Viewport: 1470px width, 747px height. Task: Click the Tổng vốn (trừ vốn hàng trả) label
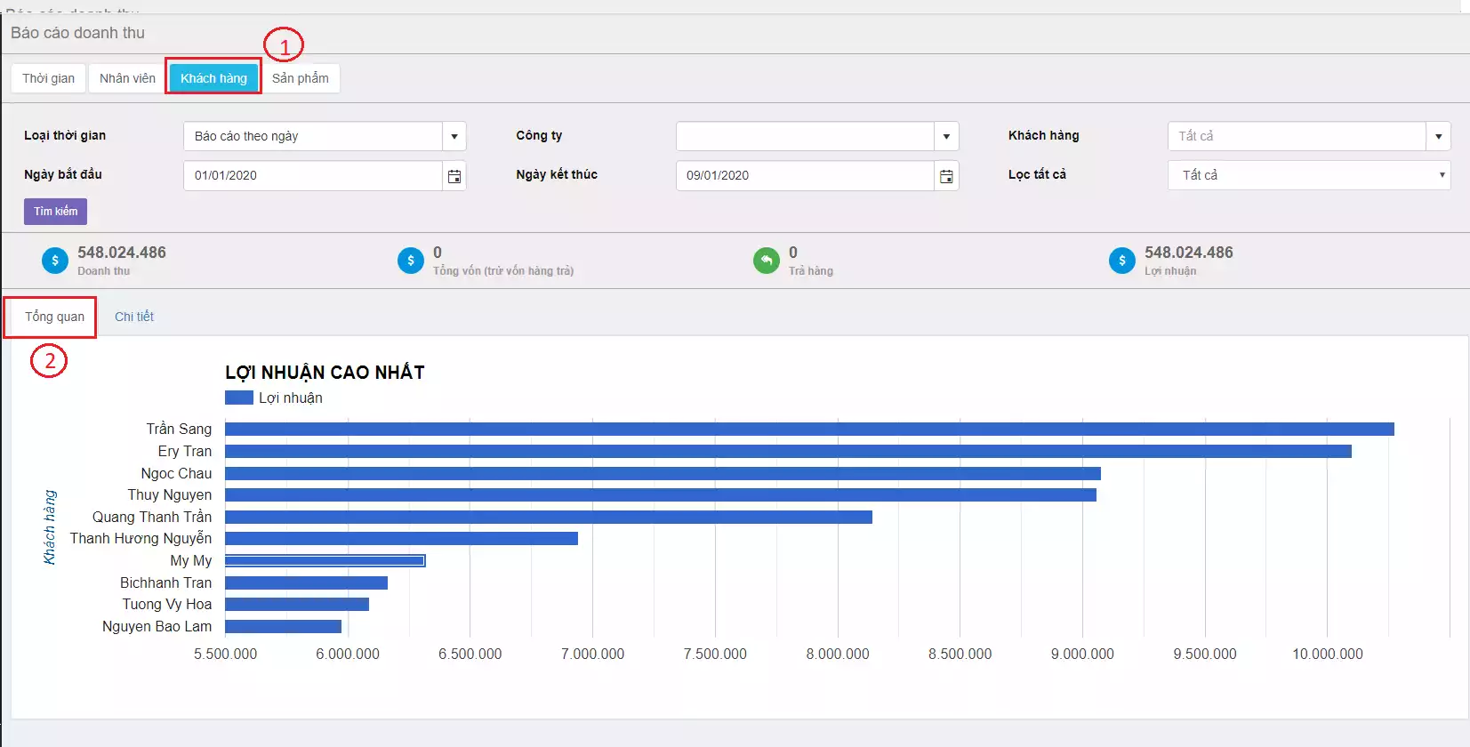click(x=503, y=271)
